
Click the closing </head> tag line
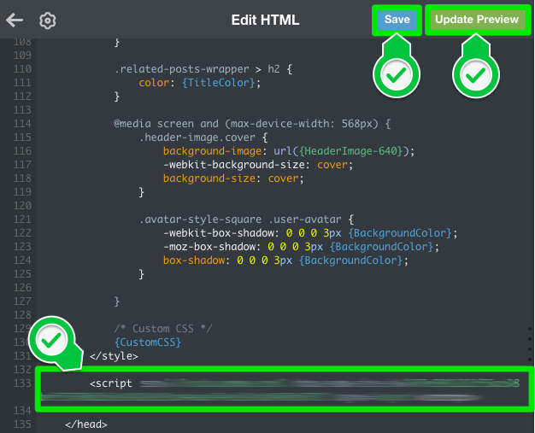tap(85, 424)
